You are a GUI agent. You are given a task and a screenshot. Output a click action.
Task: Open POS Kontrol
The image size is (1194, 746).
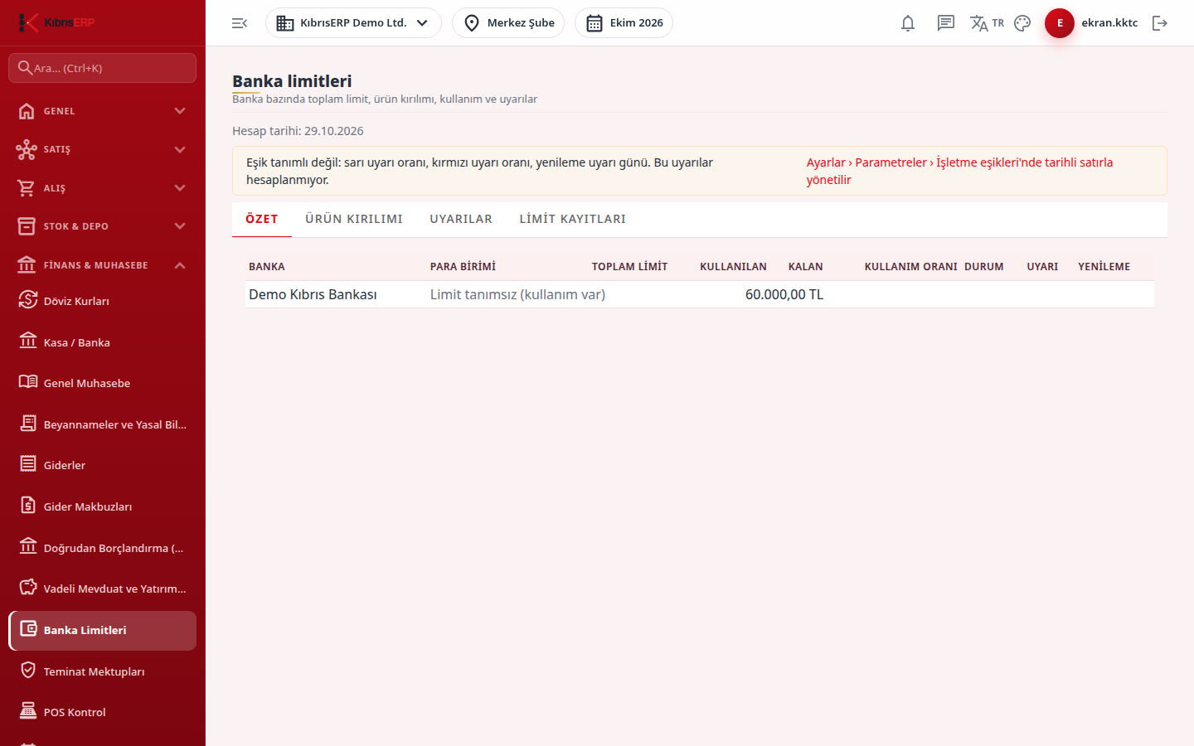tap(103, 712)
